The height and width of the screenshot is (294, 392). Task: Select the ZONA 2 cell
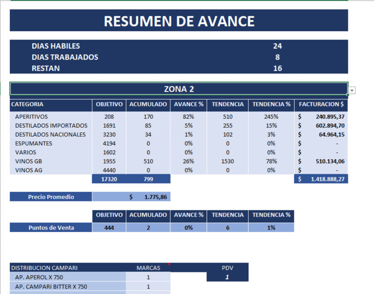point(179,89)
